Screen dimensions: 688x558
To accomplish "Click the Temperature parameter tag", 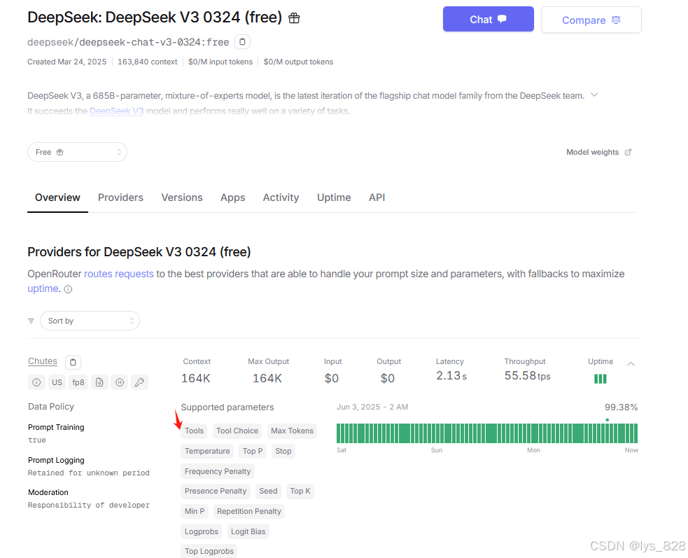I will [207, 451].
